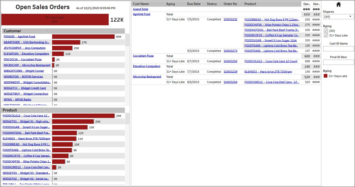Screen dimensions: 355x187
Task: Open the Agrilink Food link in table
Action: click(142, 14)
